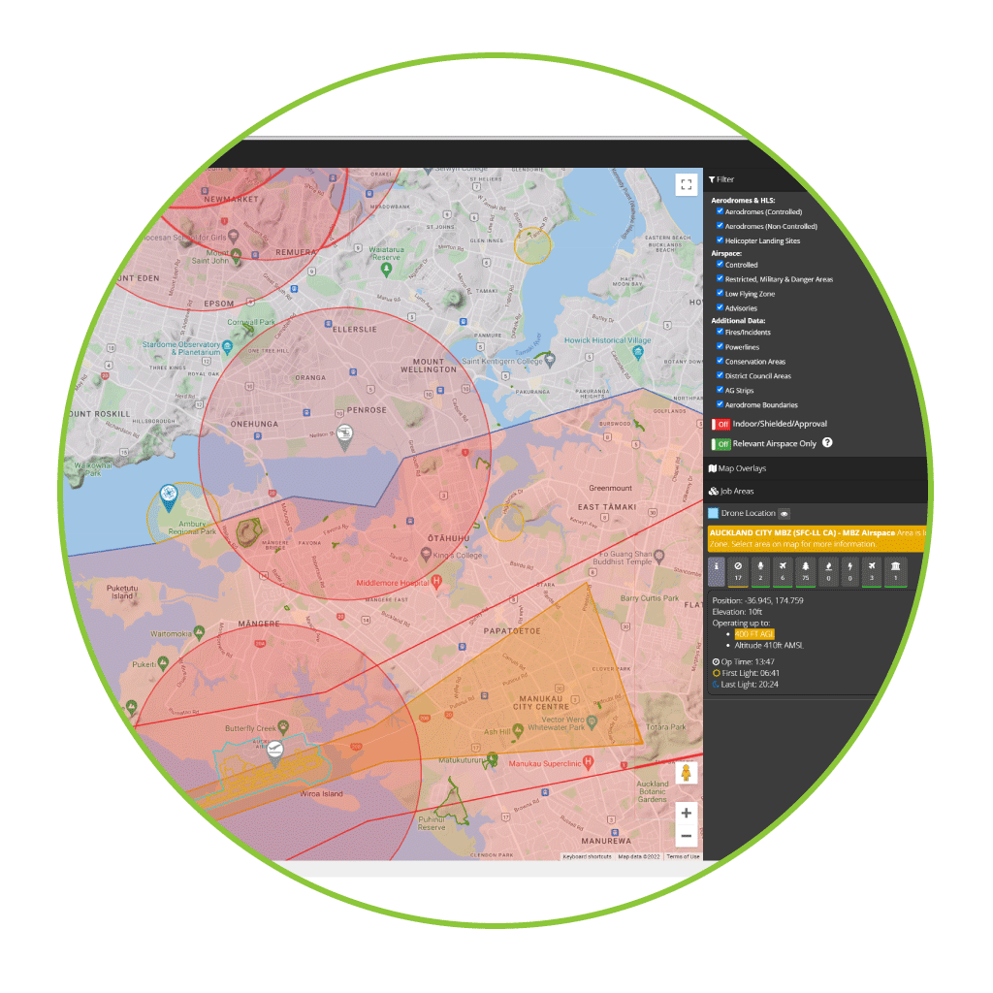Image resolution: width=993 pixels, height=993 pixels.
Task: Click the help question mark beside Relevant Airspace Only
Action: (x=825, y=443)
